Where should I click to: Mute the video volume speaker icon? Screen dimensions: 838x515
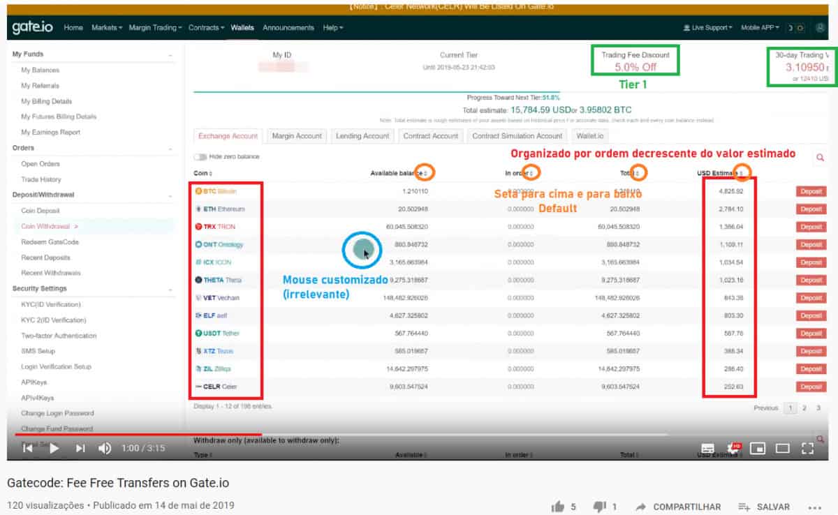pyautogui.click(x=105, y=448)
